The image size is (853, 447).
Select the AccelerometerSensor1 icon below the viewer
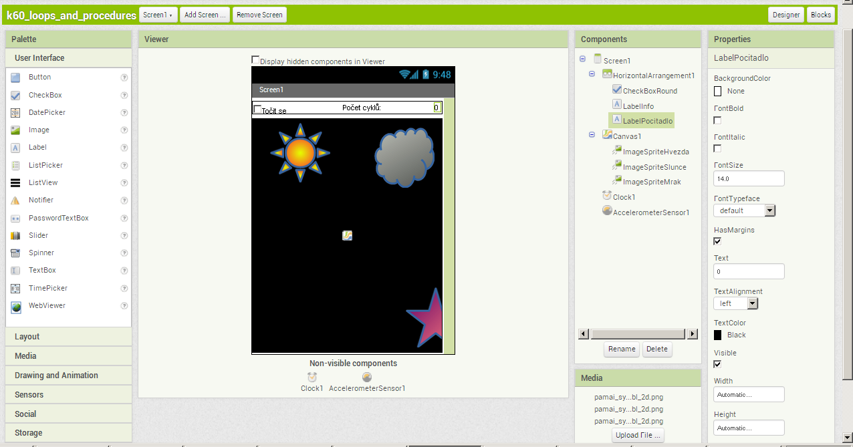(367, 378)
